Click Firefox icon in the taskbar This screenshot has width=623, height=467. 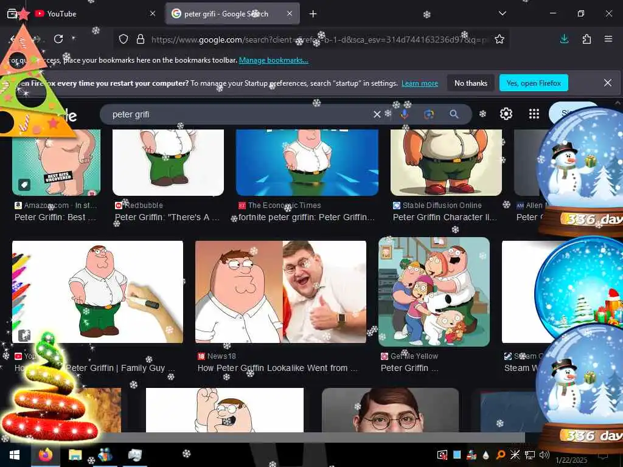[45, 455]
